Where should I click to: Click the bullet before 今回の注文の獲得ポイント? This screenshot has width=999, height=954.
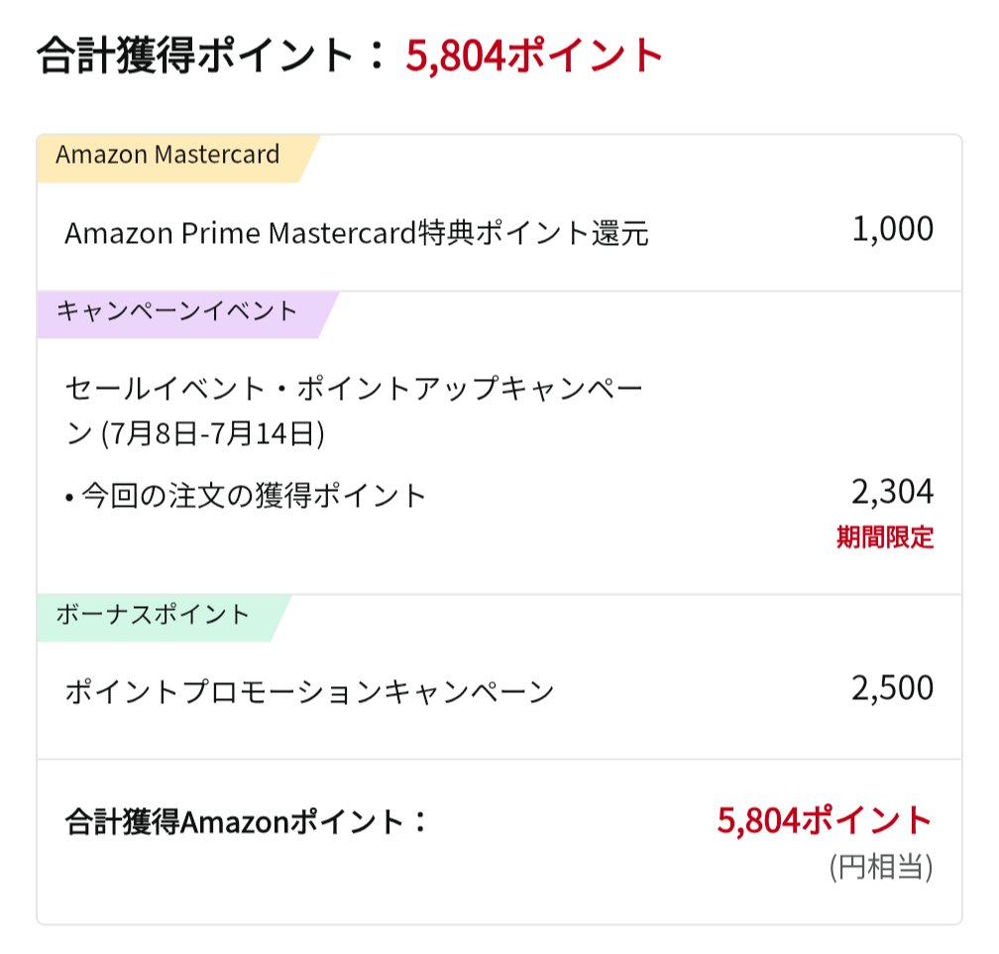point(69,498)
